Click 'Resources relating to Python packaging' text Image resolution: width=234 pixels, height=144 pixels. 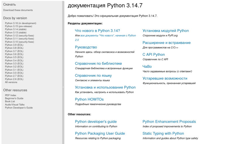tap(98, 138)
